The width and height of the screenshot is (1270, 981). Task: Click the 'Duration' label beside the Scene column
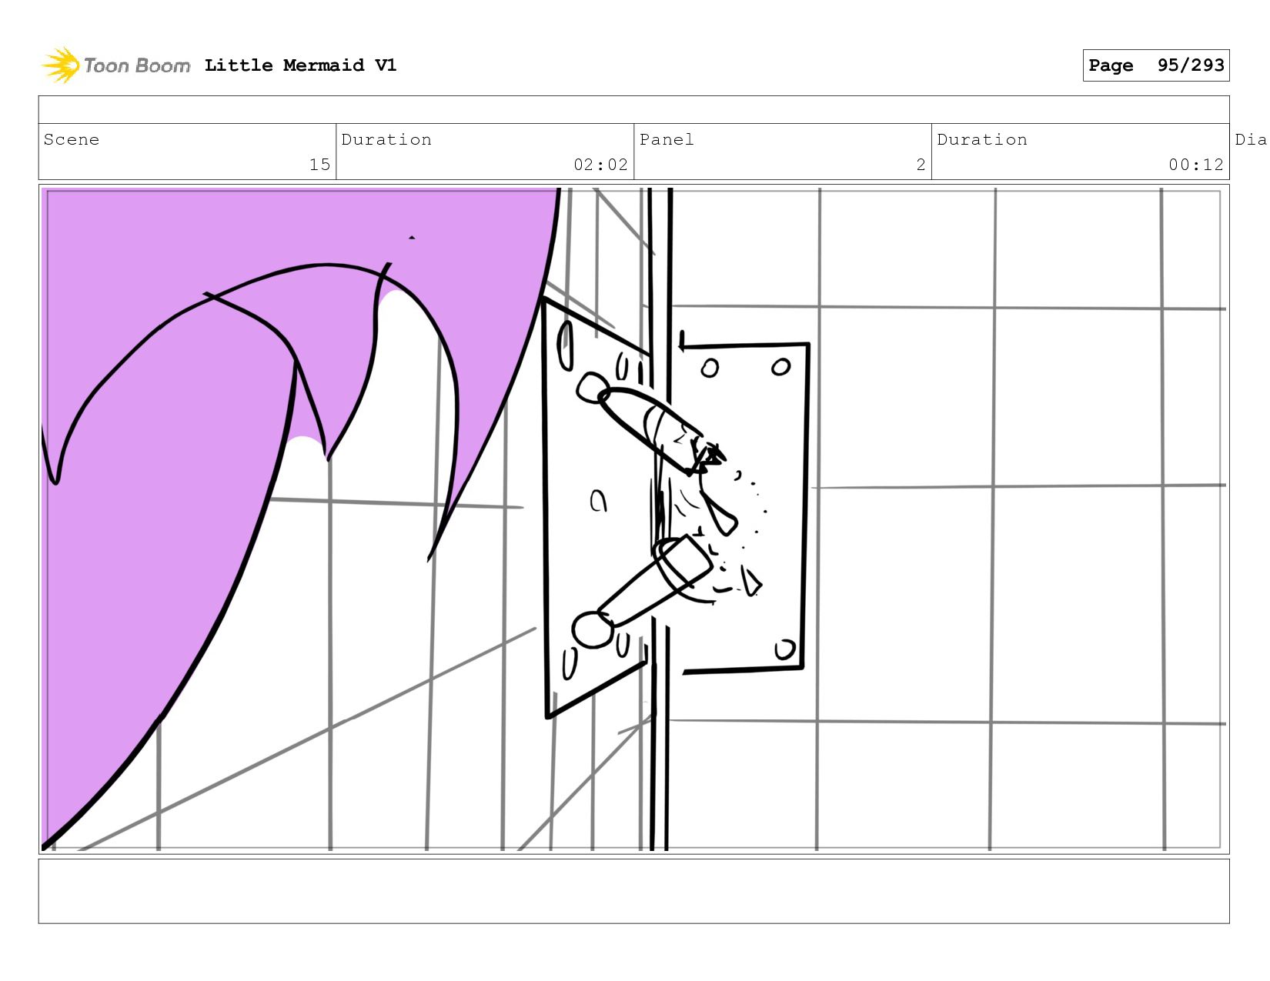tap(386, 139)
